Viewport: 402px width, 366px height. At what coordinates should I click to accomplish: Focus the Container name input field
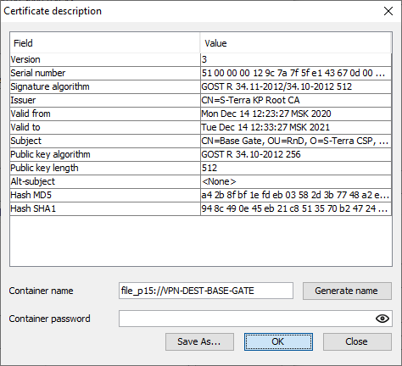click(x=206, y=291)
